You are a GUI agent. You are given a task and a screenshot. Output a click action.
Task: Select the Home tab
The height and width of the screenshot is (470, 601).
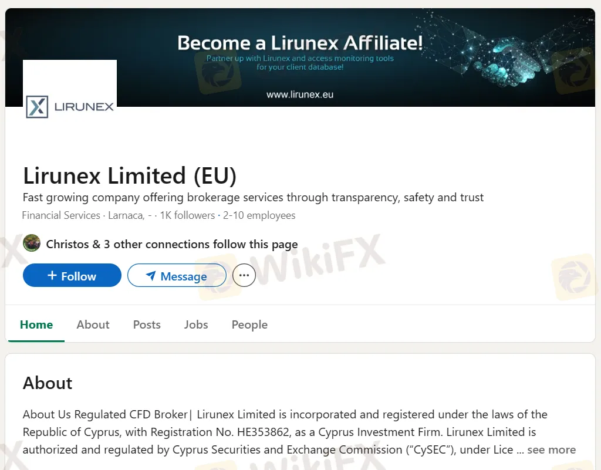tap(36, 324)
